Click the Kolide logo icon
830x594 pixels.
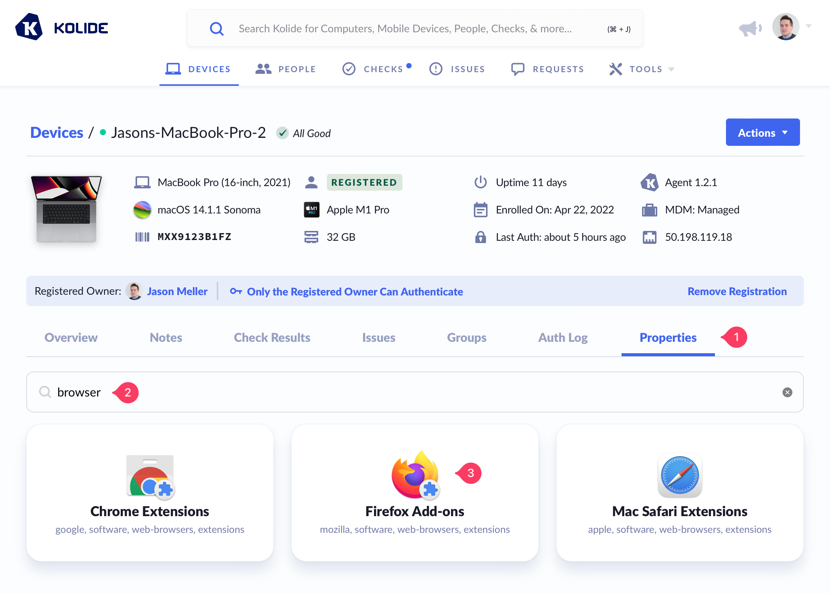[29, 27]
